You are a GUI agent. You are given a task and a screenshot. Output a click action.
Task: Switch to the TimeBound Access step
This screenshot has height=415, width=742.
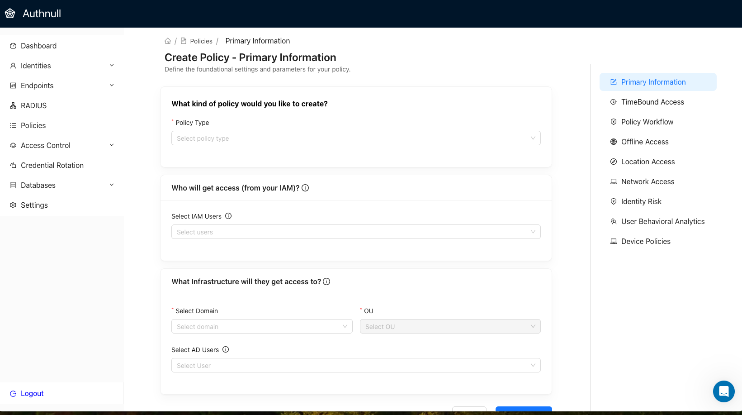pyautogui.click(x=652, y=102)
